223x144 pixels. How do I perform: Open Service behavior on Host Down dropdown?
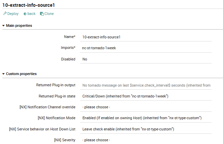tap(146, 129)
